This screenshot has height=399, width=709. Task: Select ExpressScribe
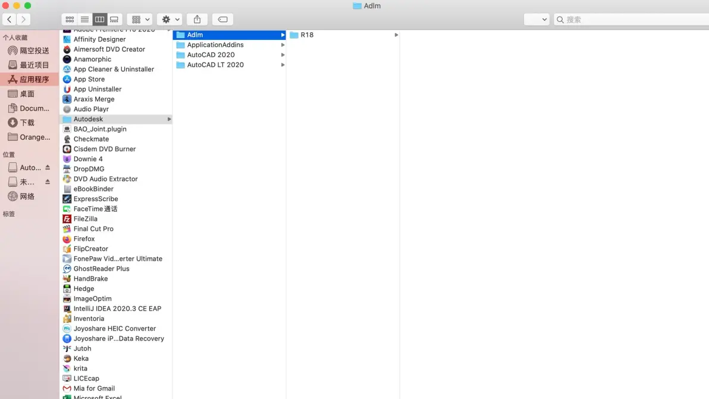click(116, 199)
